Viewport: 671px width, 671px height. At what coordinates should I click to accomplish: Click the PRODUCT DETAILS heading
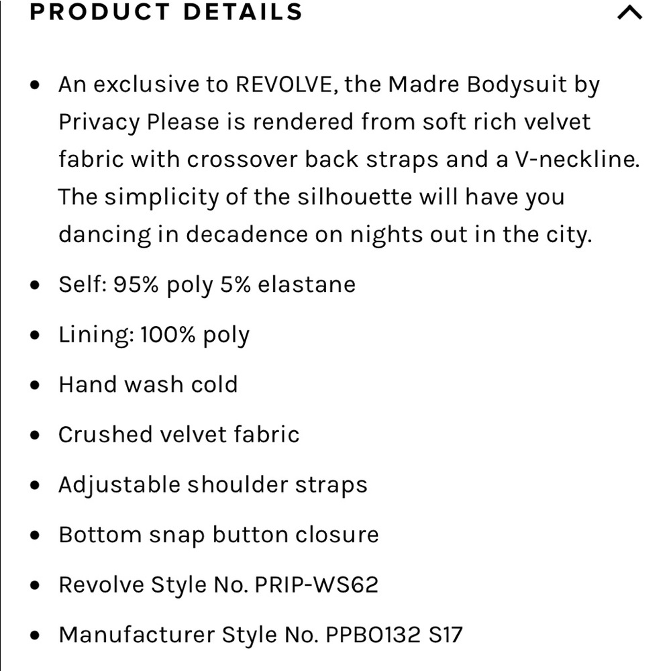pyautogui.click(x=166, y=11)
